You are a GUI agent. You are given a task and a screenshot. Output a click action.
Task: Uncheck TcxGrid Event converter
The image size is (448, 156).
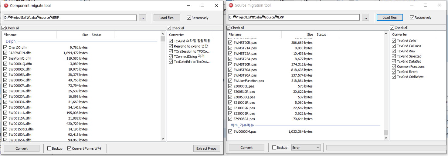coord(394,71)
